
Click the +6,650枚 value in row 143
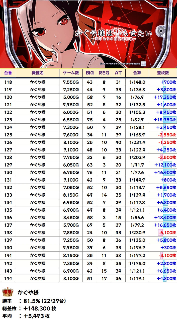coord(166,271)
